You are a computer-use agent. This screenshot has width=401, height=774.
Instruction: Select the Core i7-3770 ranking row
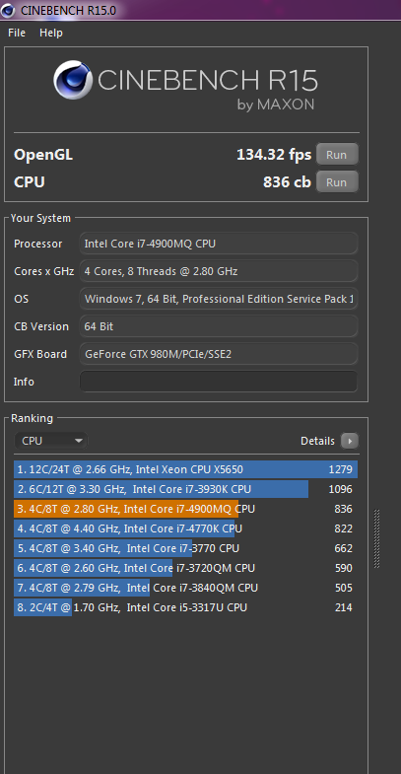(x=185, y=548)
